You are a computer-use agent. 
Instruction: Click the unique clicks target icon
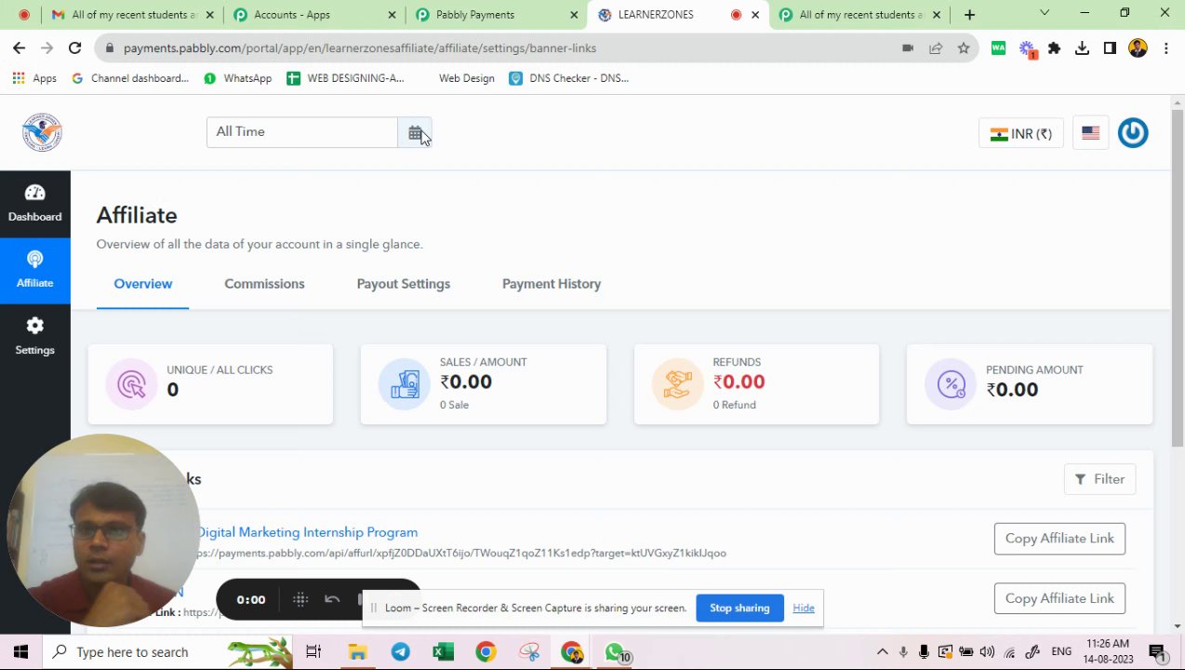click(131, 384)
